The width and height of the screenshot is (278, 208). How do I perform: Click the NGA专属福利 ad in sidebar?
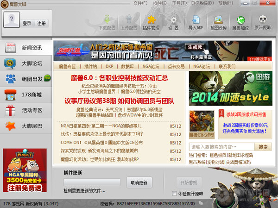[25, 170]
